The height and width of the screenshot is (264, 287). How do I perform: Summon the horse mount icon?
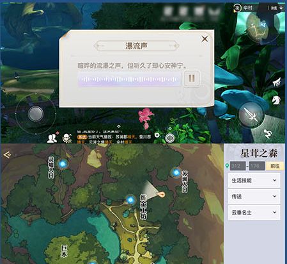click(276, 100)
